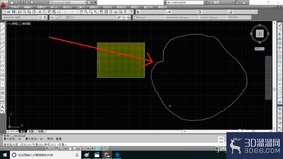
Task: Open Layer Properties Manager icon
Action: coord(52,17)
